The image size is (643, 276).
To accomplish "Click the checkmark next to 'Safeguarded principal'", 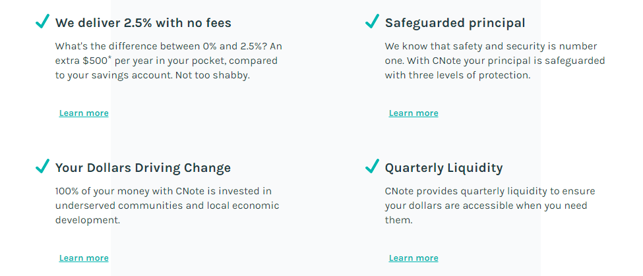I will [x=372, y=21].
